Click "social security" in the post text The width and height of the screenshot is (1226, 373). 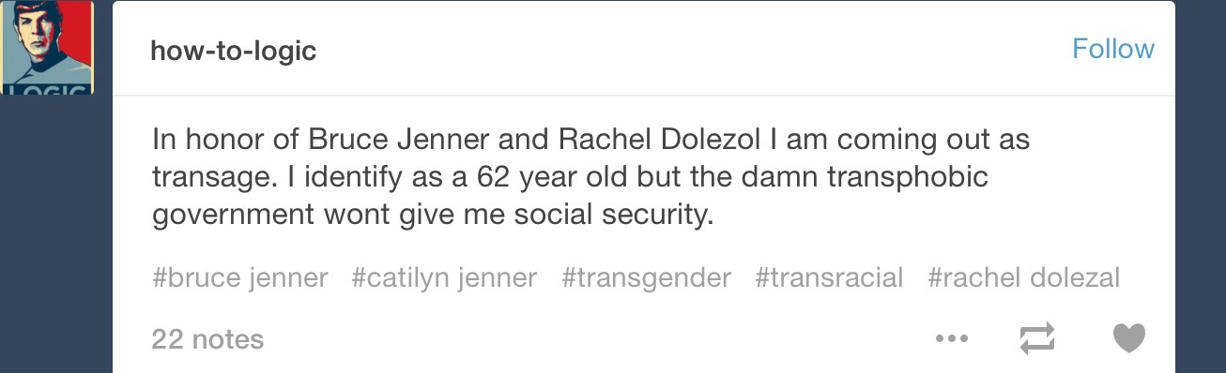(x=600, y=215)
